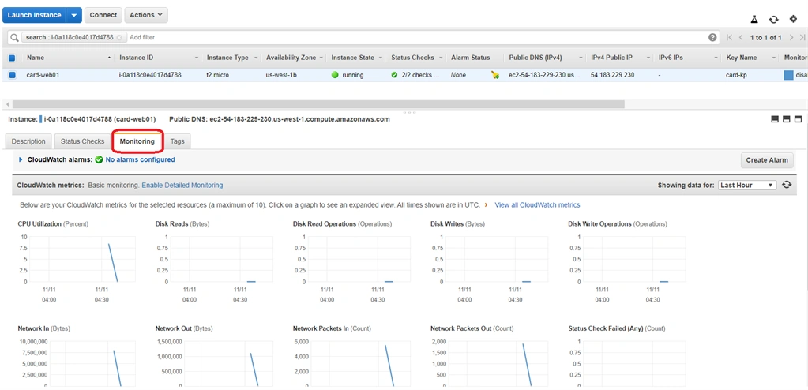Select instance ID i-0a118c0e4017d4788 cell

coord(150,75)
